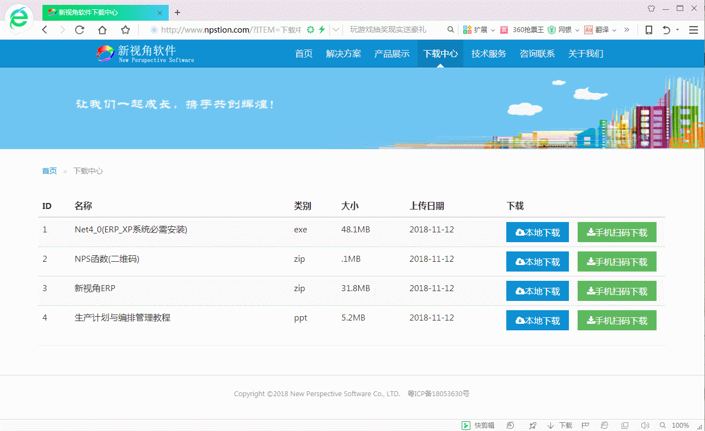The width and height of the screenshot is (705, 431).
Task: Click the 首页 breadcrumb link
Action: [49, 170]
